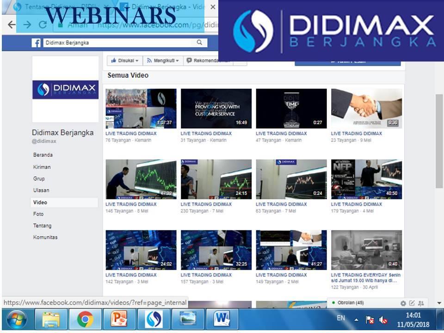Open Didimax app icon in taskbar
Viewport: 444px width, 333px height.
click(154, 320)
